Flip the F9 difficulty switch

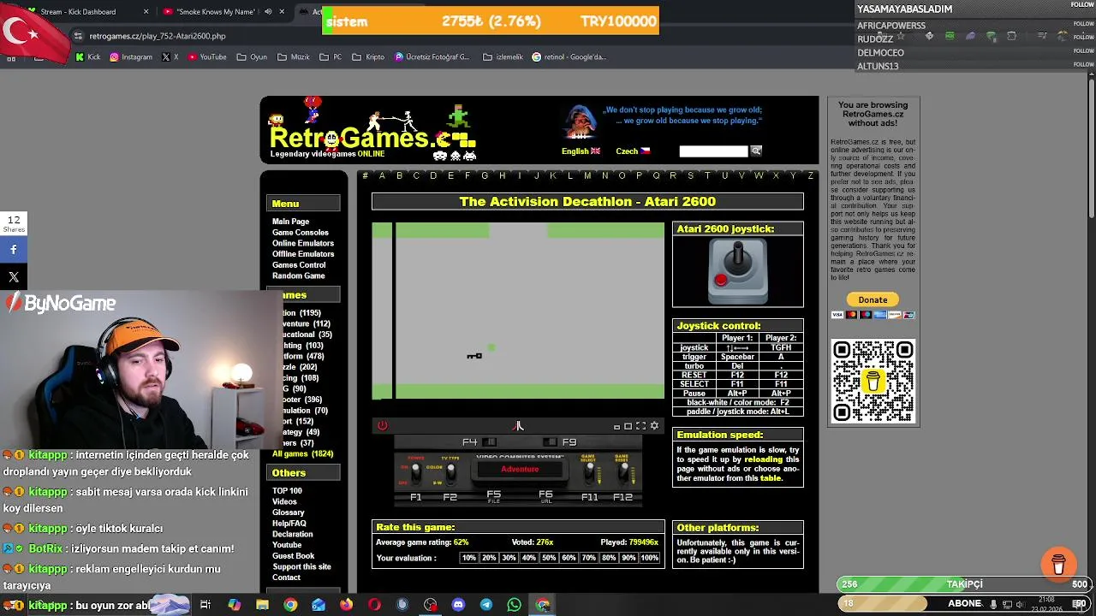(x=550, y=442)
